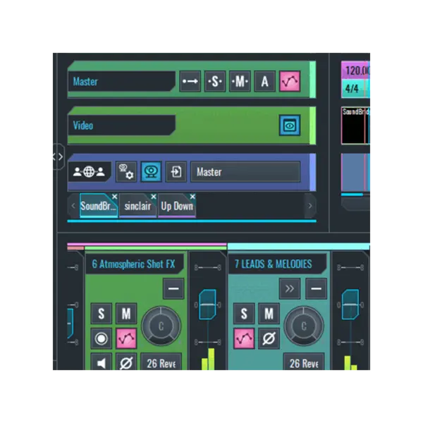Click the import file icon
Screen dimensions: 423x423
coord(176,171)
